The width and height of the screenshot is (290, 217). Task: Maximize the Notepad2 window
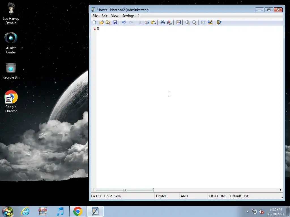[x=269, y=10]
